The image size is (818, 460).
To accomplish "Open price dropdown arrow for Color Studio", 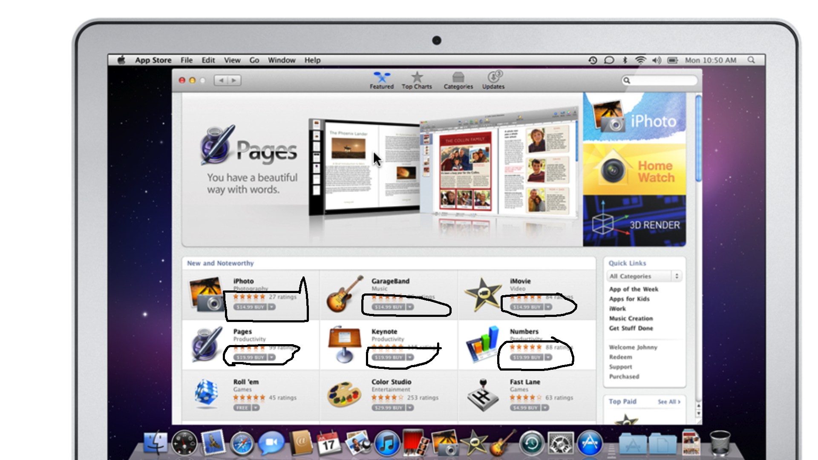I will click(x=410, y=408).
